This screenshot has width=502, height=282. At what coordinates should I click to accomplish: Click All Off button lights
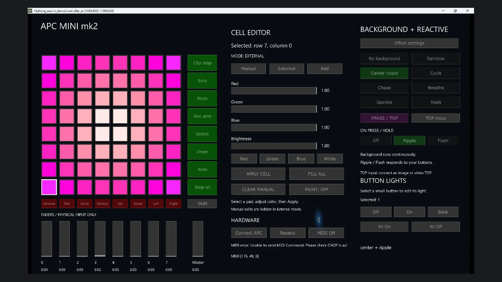(x=436, y=227)
